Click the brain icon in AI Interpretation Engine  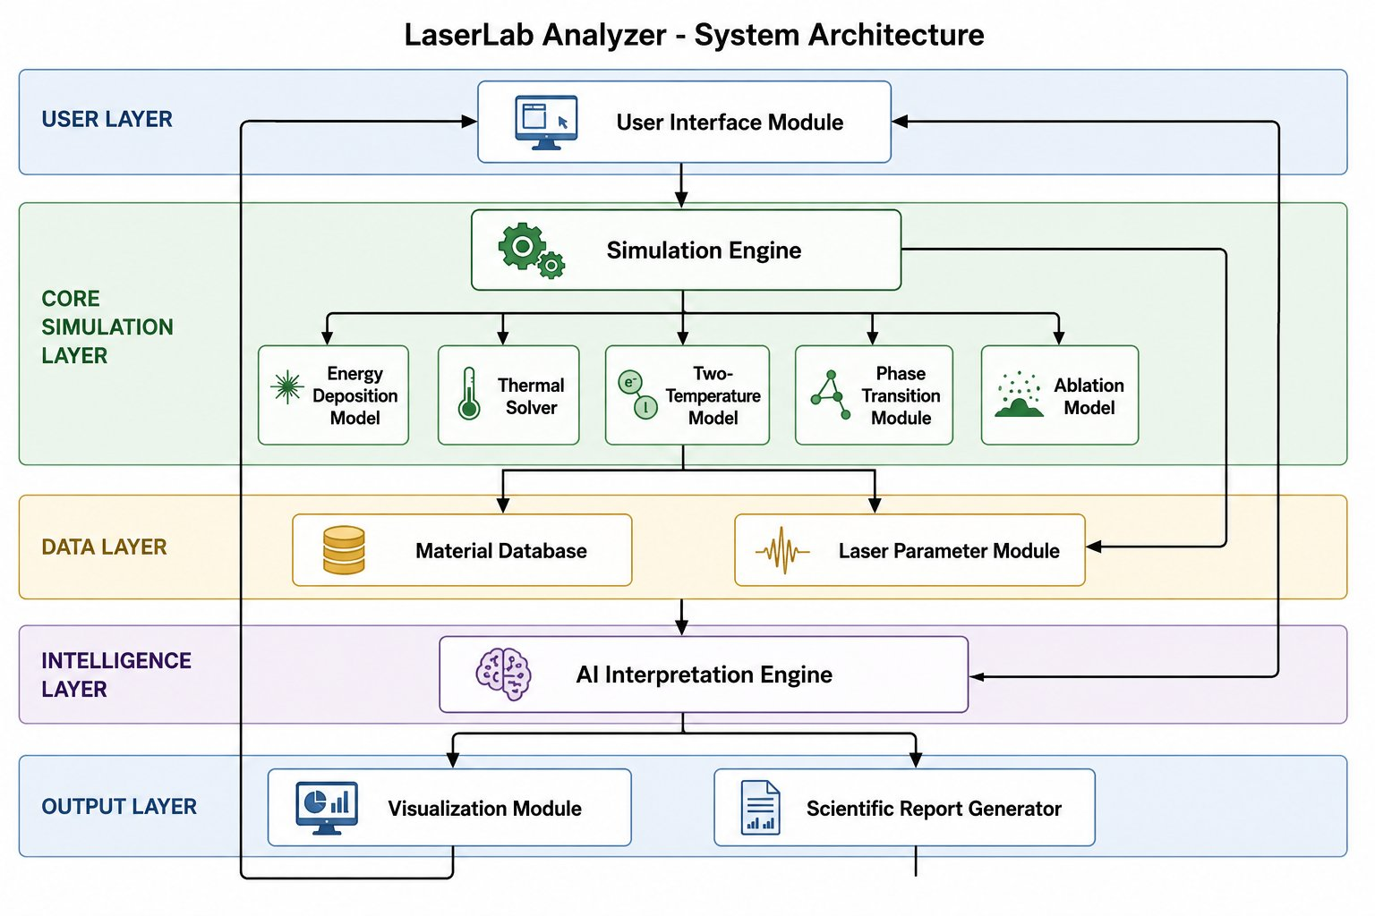coord(503,674)
